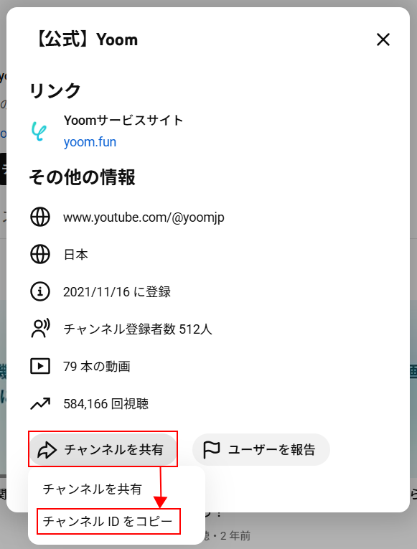Viewport: 417px width, 549px height.
Task: Click the その他の情報 section heading
Action: (x=83, y=177)
